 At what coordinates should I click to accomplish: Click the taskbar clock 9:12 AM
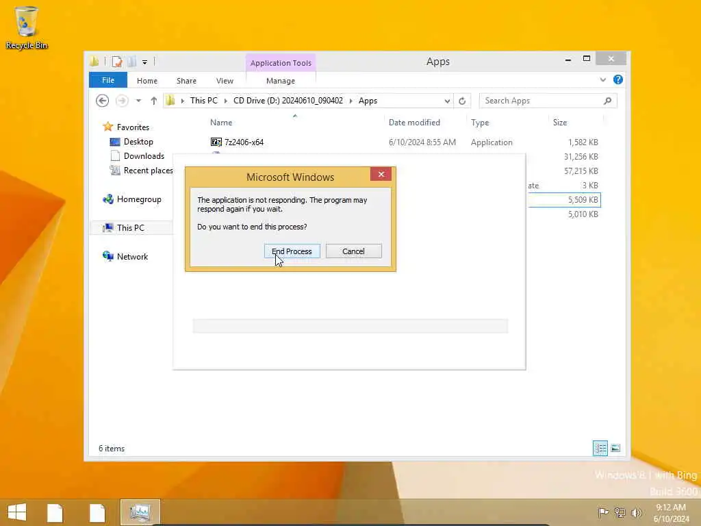[671, 508]
